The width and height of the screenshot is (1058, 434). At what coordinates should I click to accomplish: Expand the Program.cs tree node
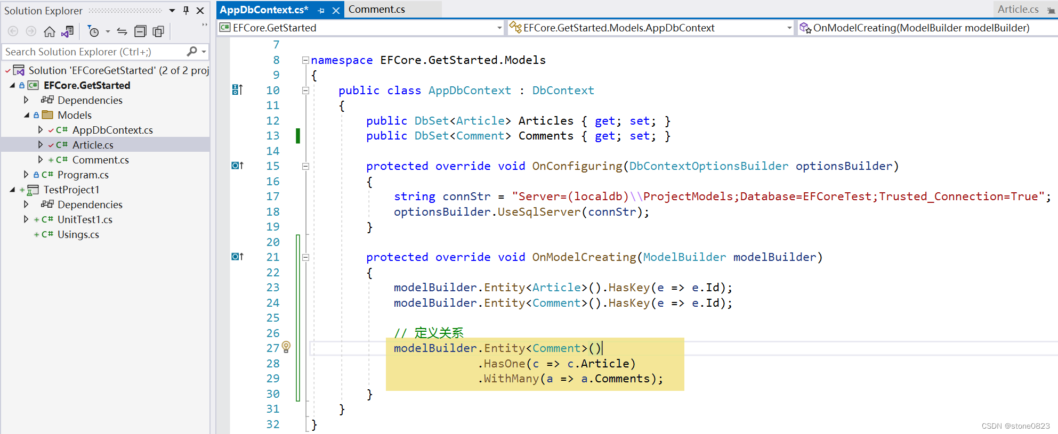click(x=26, y=175)
